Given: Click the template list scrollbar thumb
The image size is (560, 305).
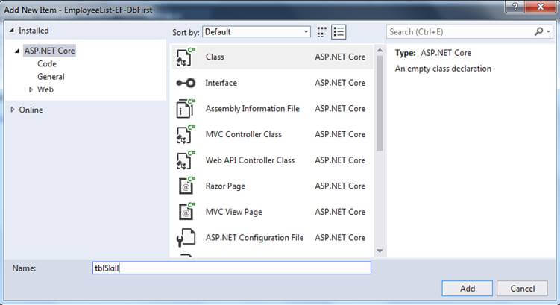Looking at the screenshot, I should pyautogui.click(x=380, y=103).
